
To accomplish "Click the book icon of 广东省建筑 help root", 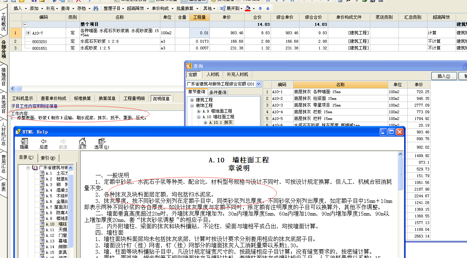I will coord(35,168).
